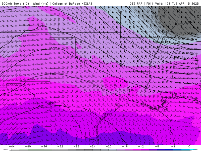Click the -36 colorbar tick label
Screen dimensions: 201x151
tap(44, 146)
